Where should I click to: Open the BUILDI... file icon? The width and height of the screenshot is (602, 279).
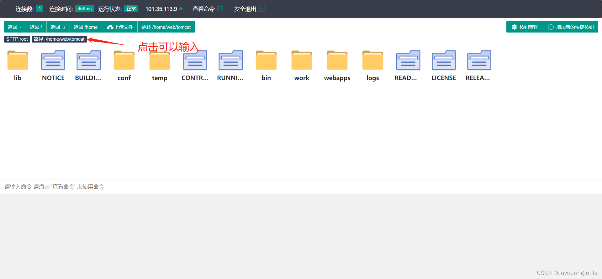tap(89, 60)
